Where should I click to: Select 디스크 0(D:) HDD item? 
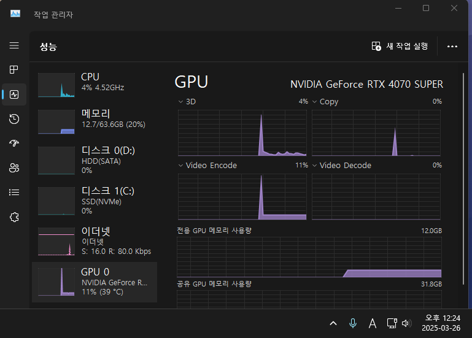(x=95, y=160)
